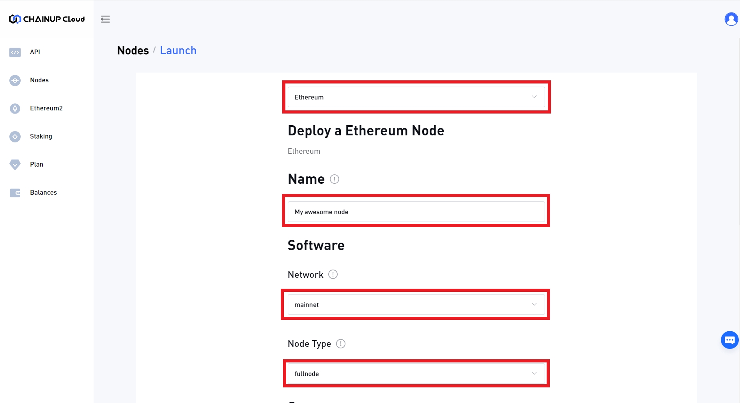The width and height of the screenshot is (740, 403).
Task: Open the user profile avatar
Action: click(731, 19)
